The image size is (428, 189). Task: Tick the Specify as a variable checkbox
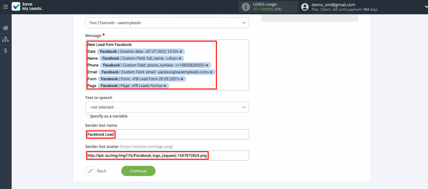(x=87, y=116)
